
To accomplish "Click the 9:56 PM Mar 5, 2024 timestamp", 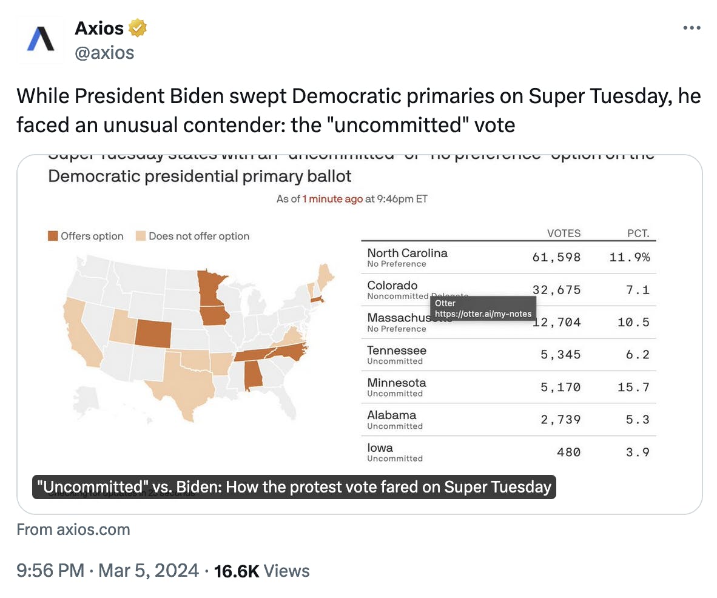I will pos(107,571).
